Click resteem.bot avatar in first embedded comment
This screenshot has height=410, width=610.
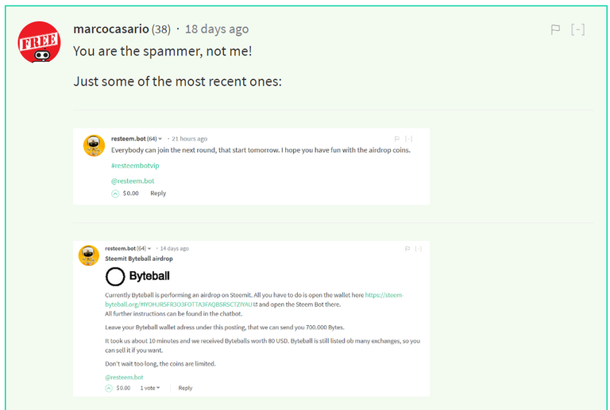pos(95,146)
